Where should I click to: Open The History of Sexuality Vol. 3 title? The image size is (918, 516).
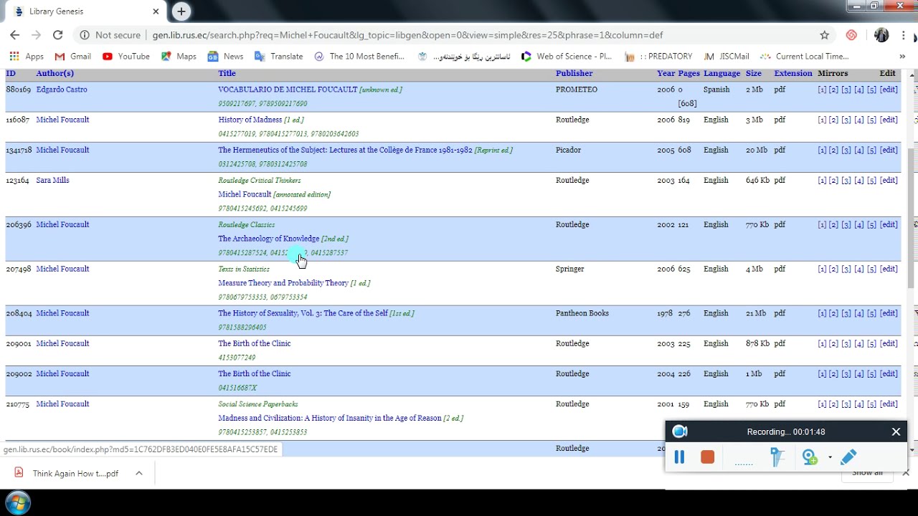pos(303,313)
